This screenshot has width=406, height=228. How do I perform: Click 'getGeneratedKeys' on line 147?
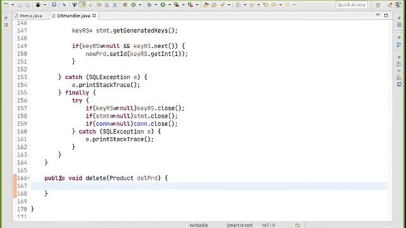[141, 30]
